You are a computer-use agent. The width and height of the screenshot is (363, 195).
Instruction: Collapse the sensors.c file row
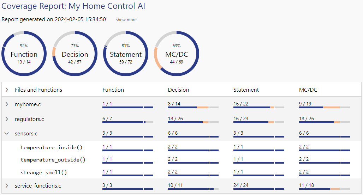click(x=7, y=134)
